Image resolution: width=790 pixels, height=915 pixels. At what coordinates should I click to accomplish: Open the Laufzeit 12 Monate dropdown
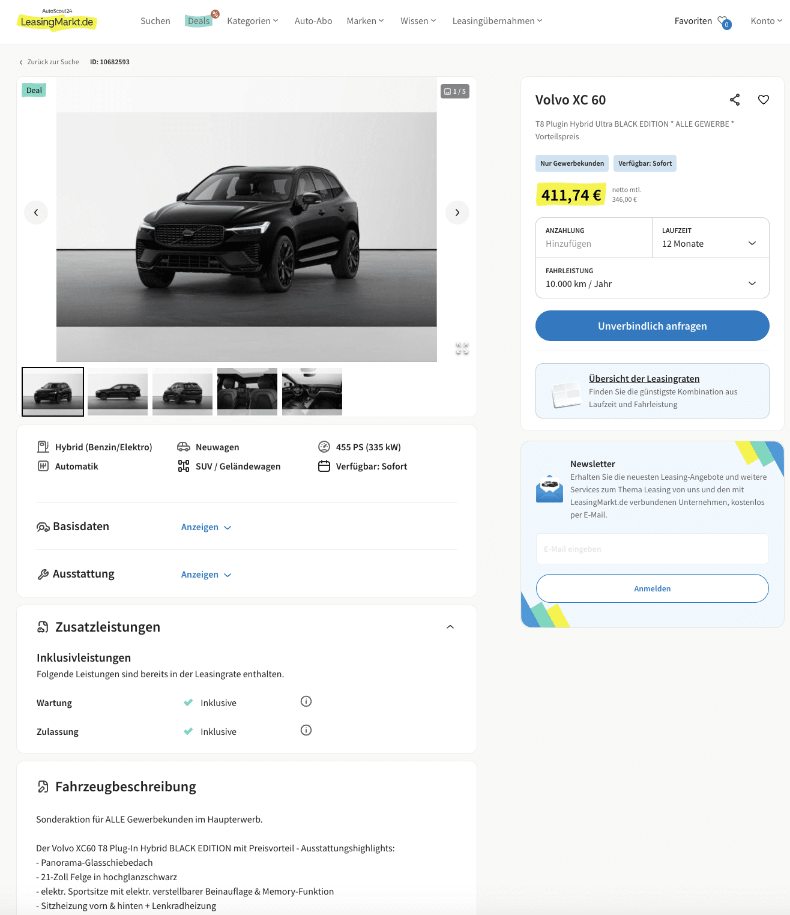coord(711,238)
